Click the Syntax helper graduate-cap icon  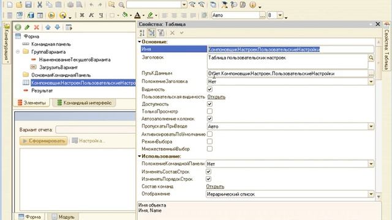[x=225, y=4]
